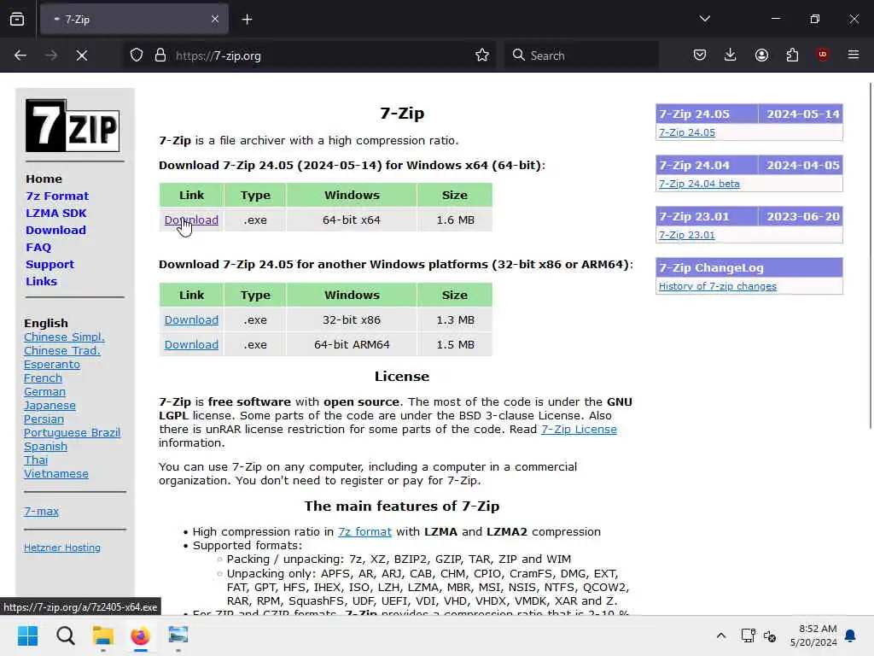874x656 pixels.
Task: Open History of 7-zip changes link
Action: click(x=717, y=287)
